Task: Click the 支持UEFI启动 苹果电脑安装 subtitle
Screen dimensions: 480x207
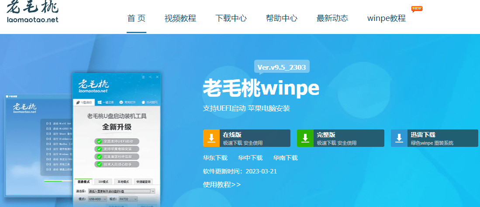Action: 246,109
